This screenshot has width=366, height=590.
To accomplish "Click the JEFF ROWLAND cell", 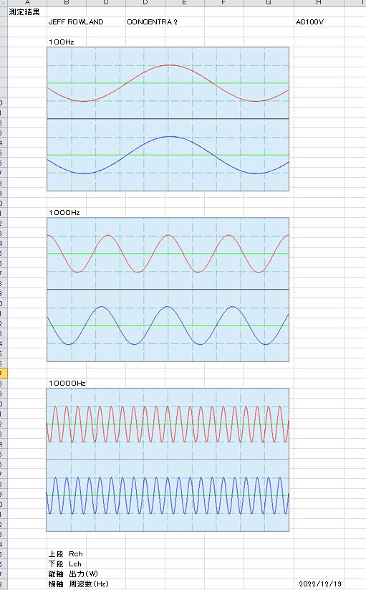I will tap(76, 22).
